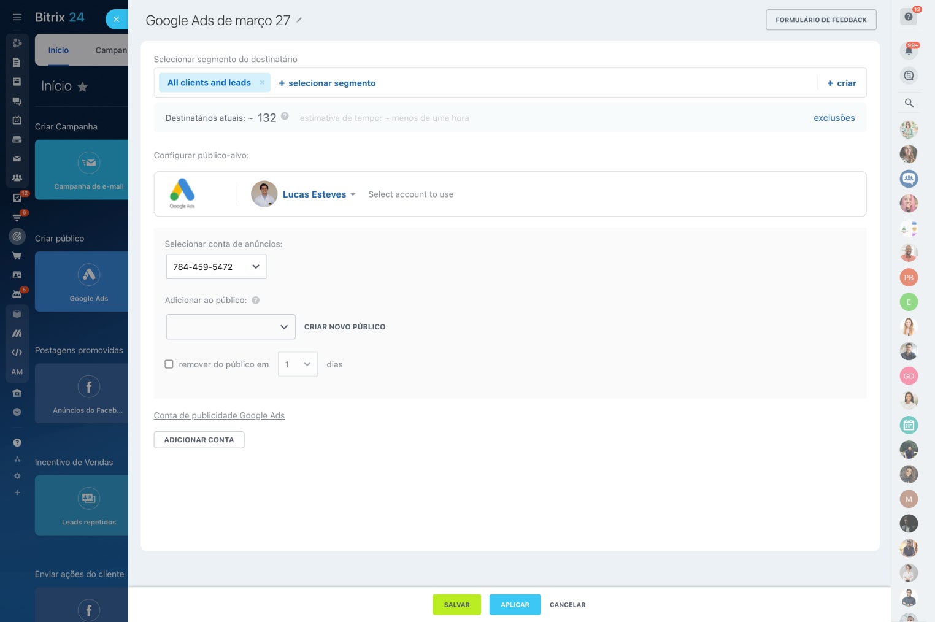The width and height of the screenshot is (935, 622).
Task: Click the search magnifier icon in right panel
Action: click(x=909, y=103)
